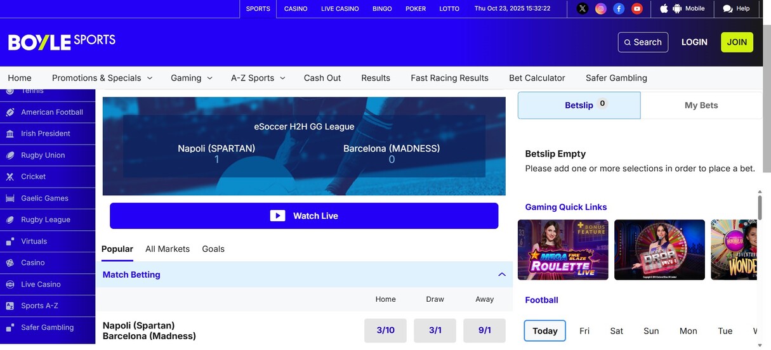Switch to the Goals markets tab
The height and width of the screenshot is (350, 771).
pos(213,249)
